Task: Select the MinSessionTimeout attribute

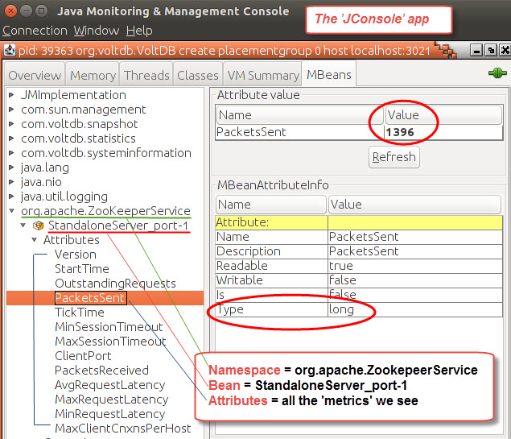Action: [x=109, y=327]
